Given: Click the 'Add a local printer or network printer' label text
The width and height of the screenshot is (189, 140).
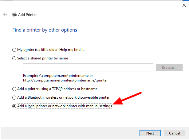Looking at the screenshot, I should [65, 106].
